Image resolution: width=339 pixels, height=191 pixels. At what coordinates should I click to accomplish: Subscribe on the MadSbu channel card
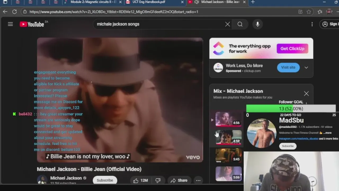click(288, 146)
